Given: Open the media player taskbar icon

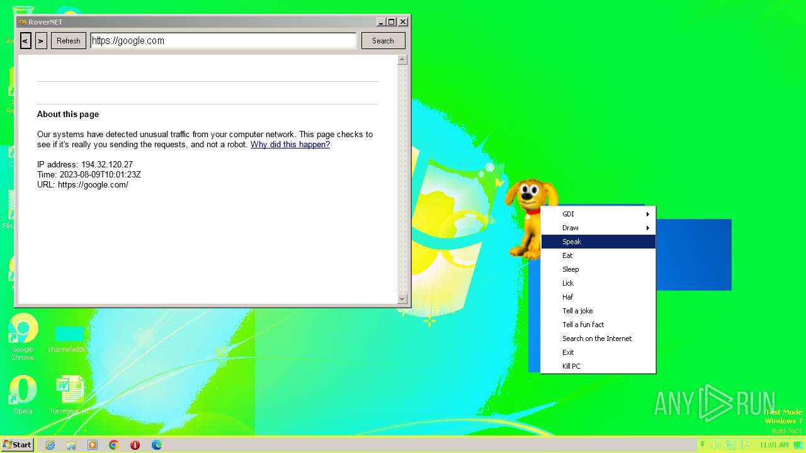Looking at the screenshot, I should pyautogui.click(x=93, y=445).
